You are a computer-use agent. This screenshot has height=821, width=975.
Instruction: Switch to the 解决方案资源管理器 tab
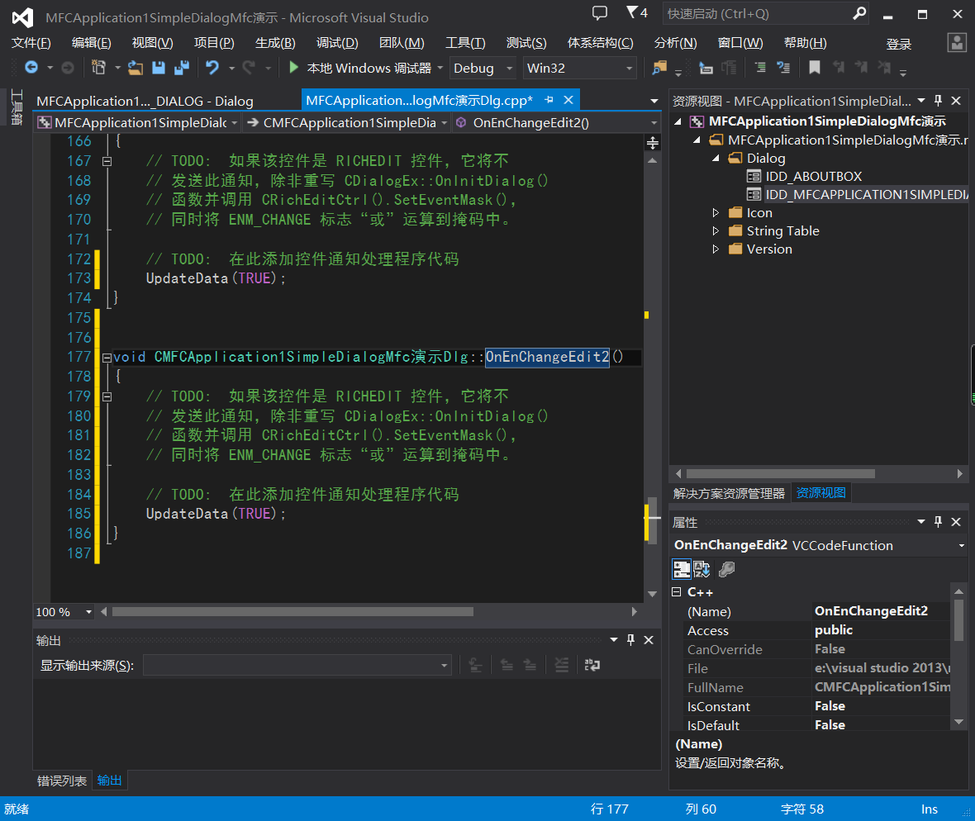(729, 493)
